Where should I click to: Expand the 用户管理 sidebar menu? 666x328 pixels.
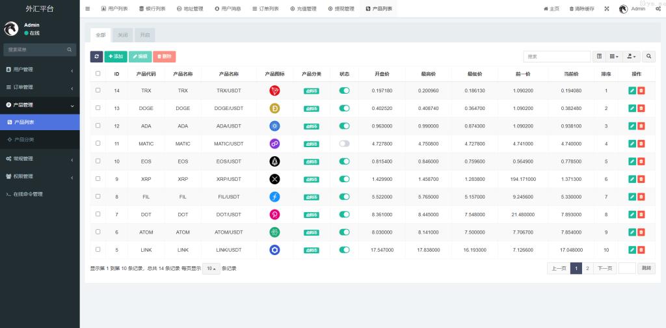click(39, 70)
